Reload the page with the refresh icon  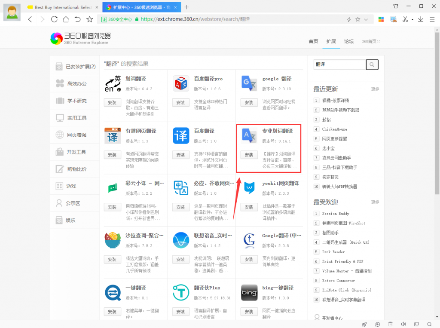(x=54, y=19)
